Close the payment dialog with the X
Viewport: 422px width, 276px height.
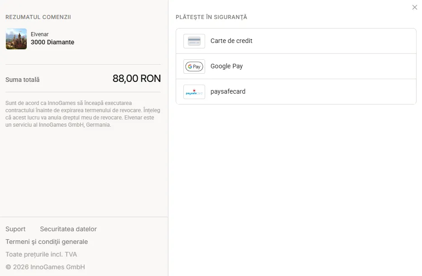pos(415,7)
